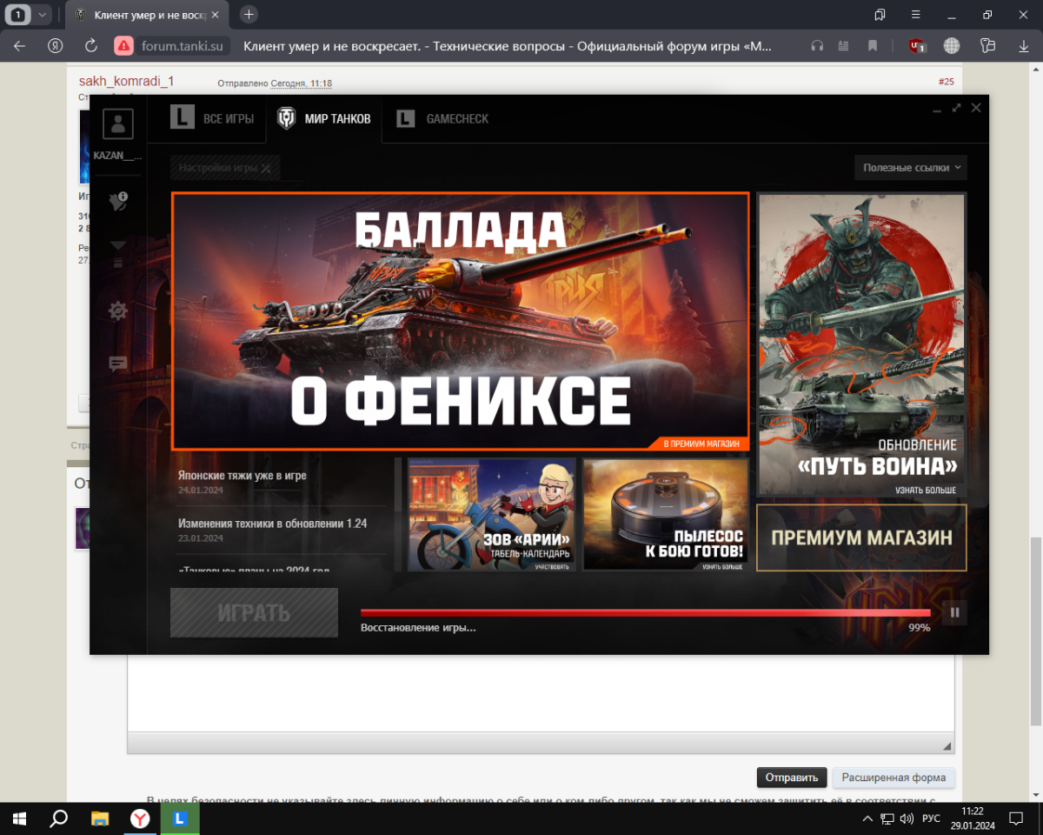
Task: Click the site security warning icon
Action: point(123,45)
